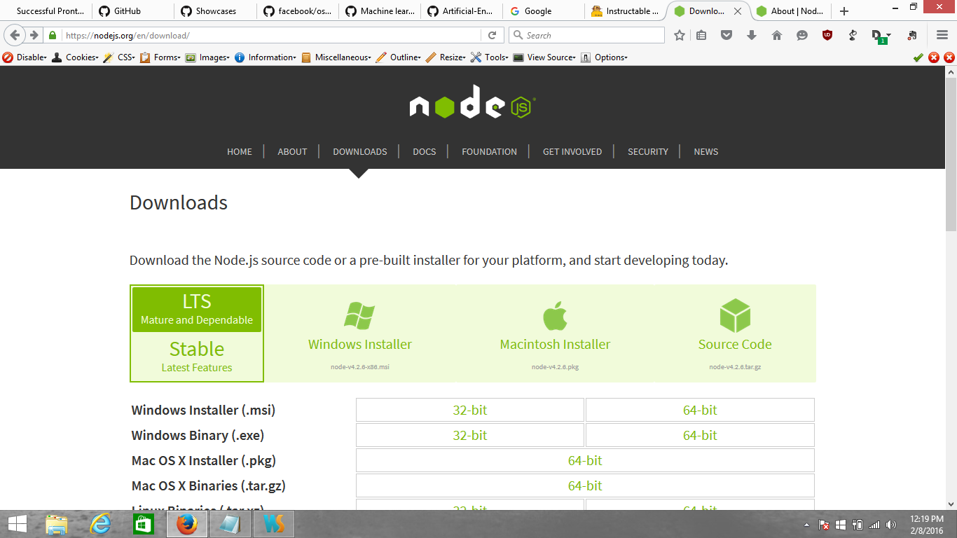The image size is (957, 538).
Task: Go to the SECURITY nav item
Action: click(648, 151)
